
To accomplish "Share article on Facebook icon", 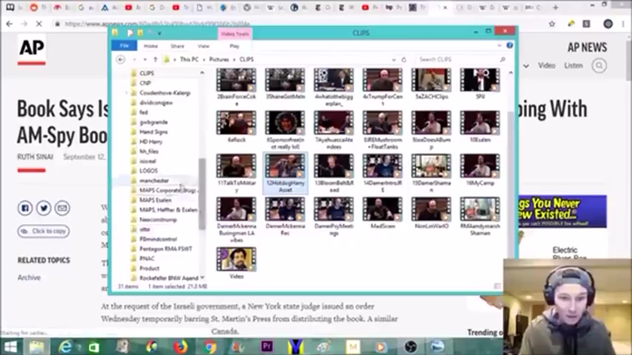I will tap(25, 208).
